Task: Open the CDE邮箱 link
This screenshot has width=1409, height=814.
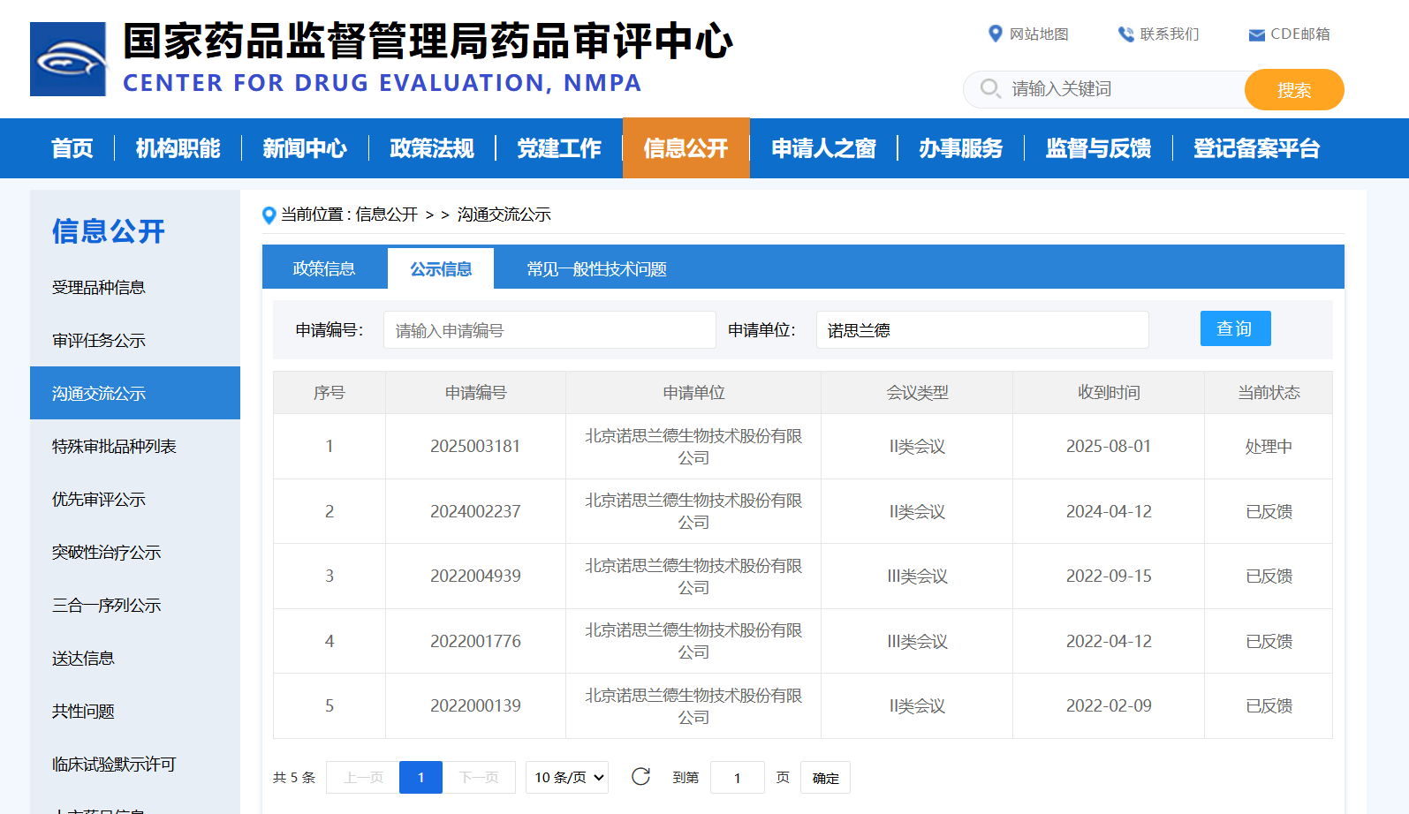Action: tap(1300, 34)
